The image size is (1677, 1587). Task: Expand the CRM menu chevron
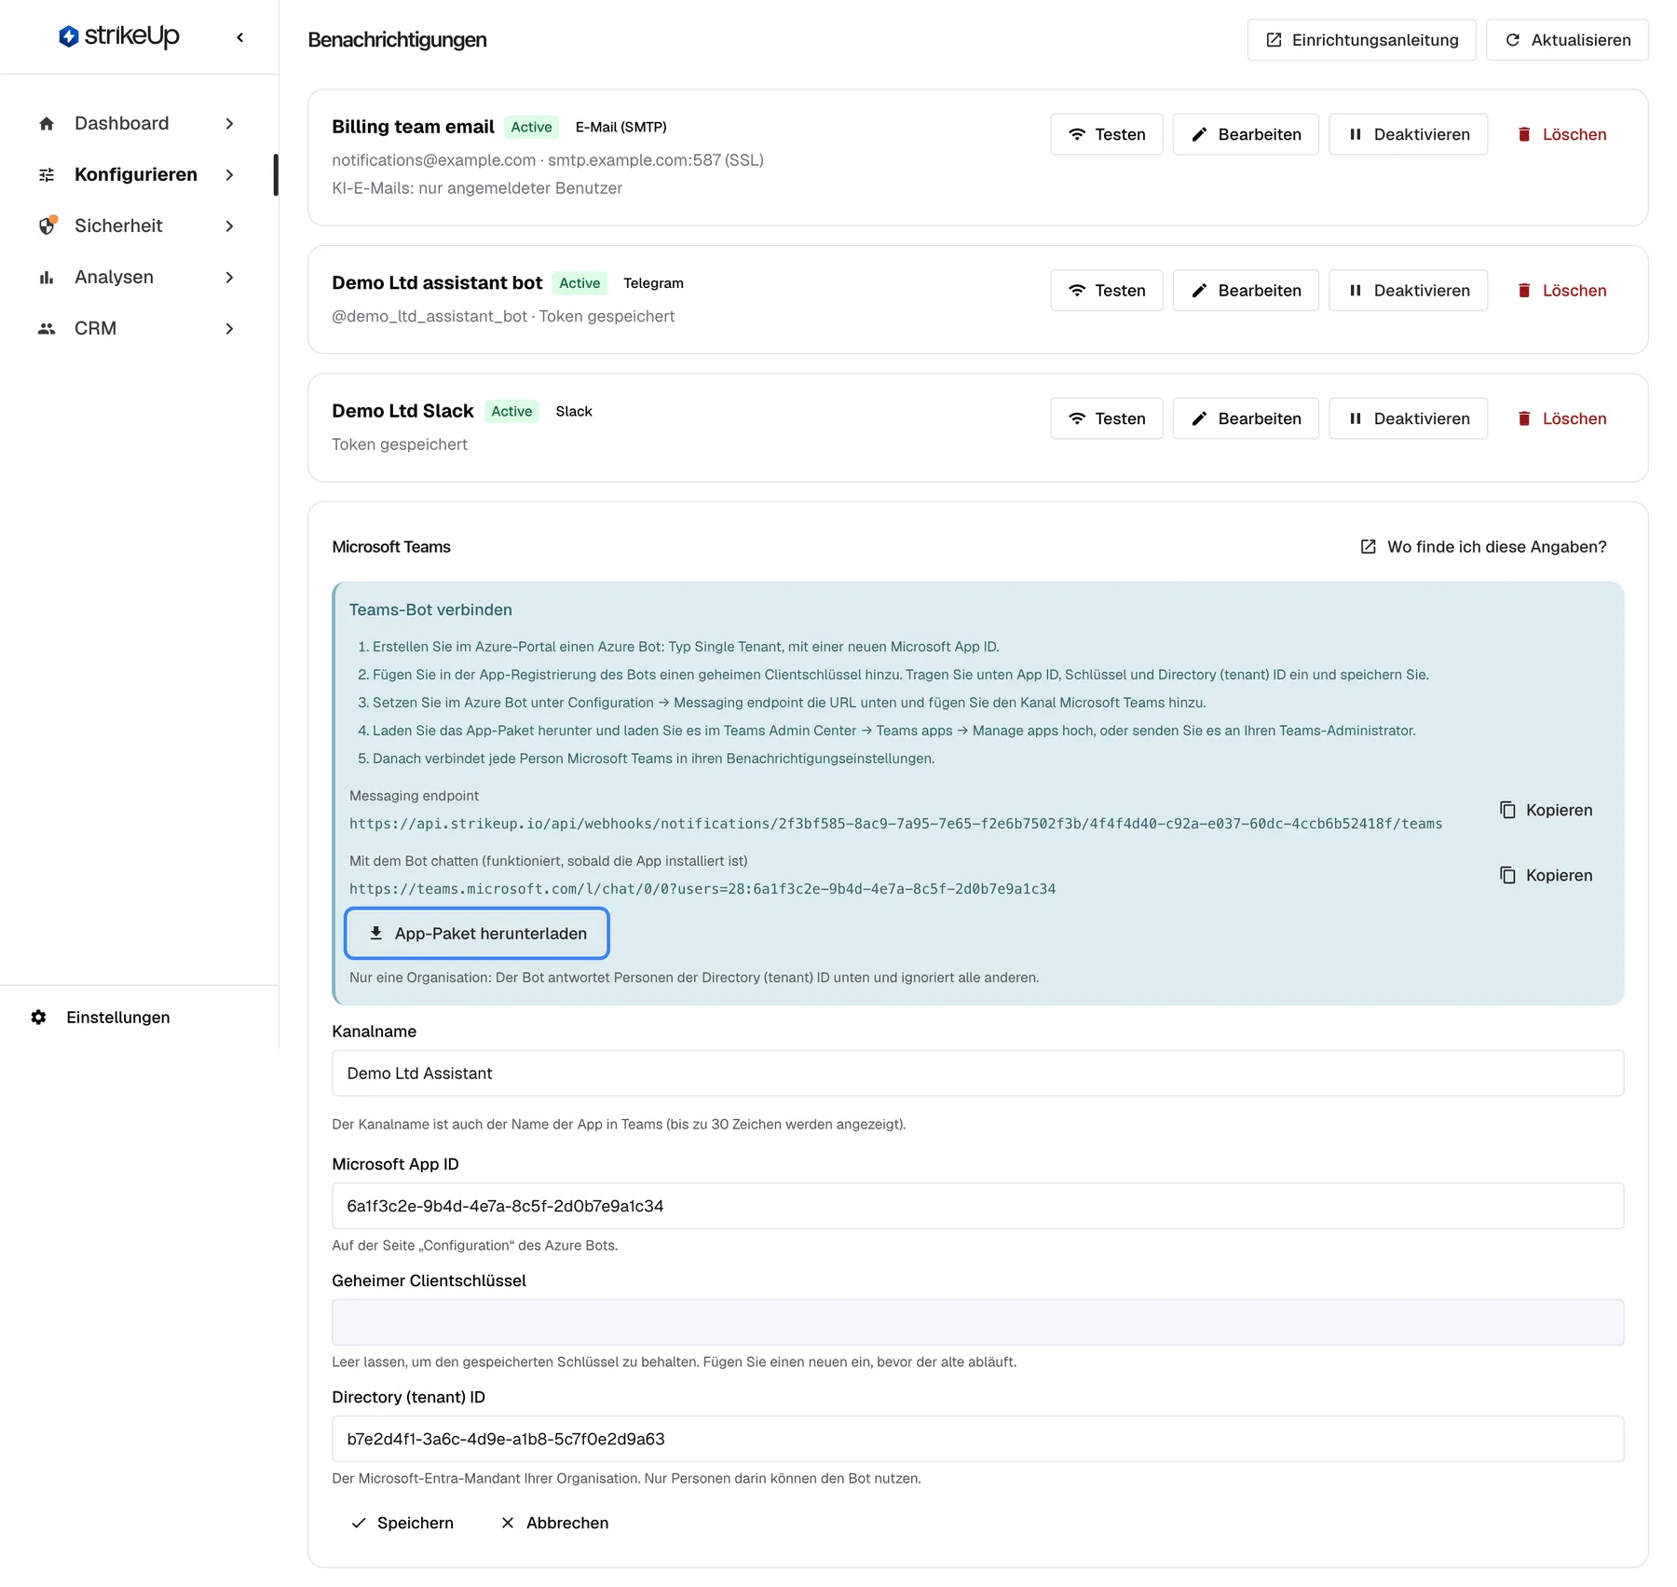click(229, 329)
